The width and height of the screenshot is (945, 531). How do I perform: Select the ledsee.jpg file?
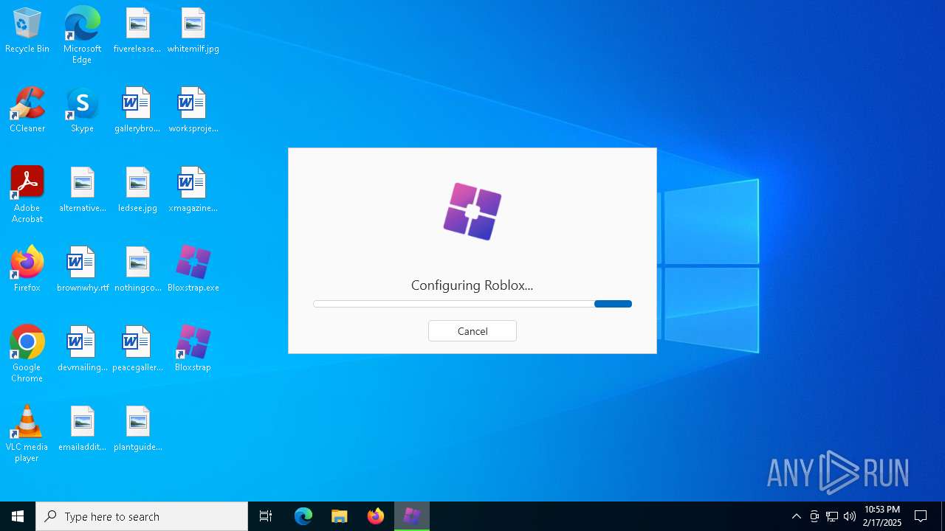(137, 190)
